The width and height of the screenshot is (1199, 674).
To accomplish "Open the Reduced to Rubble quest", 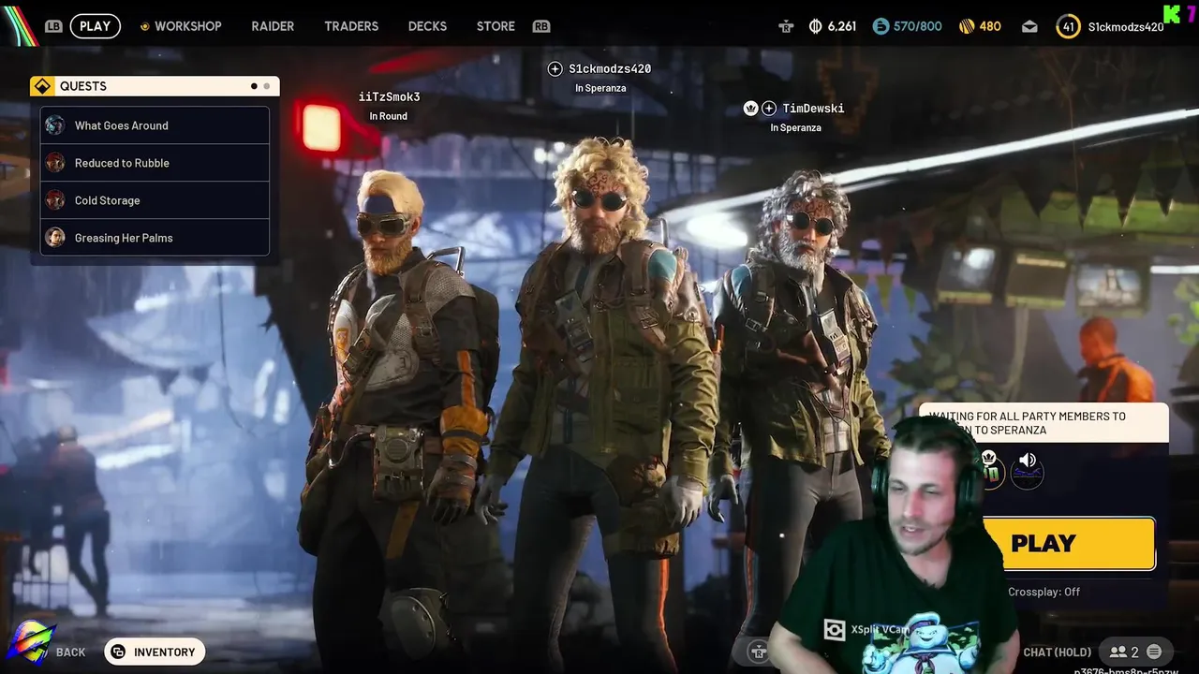I will (155, 163).
